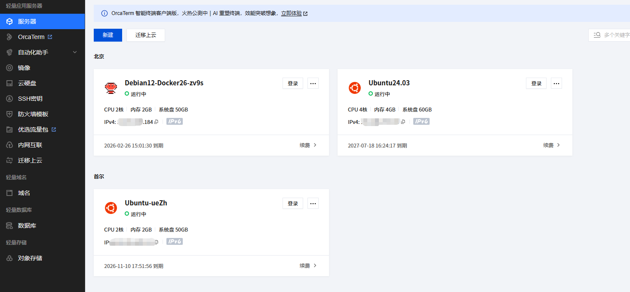Copy the IP address of Ubuntu-ueZh

coord(157,242)
